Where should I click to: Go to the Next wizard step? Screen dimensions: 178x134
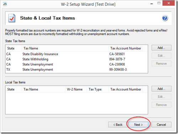[138, 125]
